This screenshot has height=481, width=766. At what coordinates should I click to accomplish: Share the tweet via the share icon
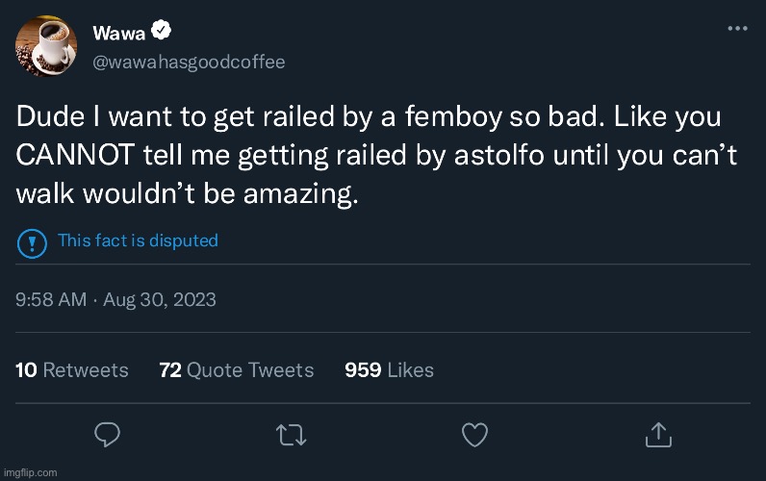click(659, 435)
